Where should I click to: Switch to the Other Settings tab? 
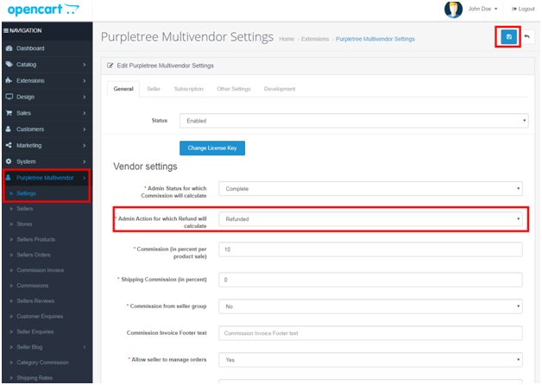point(234,89)
